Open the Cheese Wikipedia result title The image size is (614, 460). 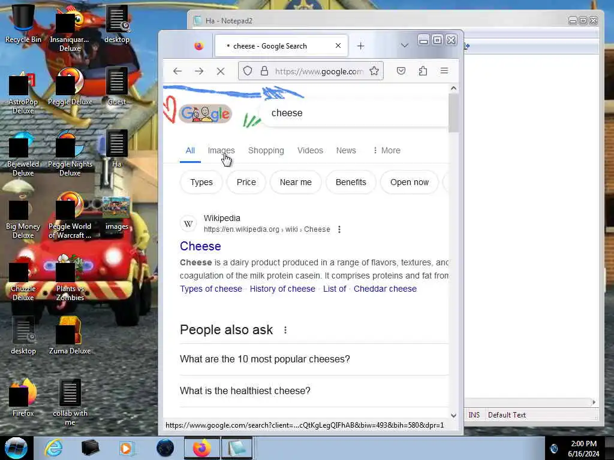pyautogui.click(x=200, y=246)
